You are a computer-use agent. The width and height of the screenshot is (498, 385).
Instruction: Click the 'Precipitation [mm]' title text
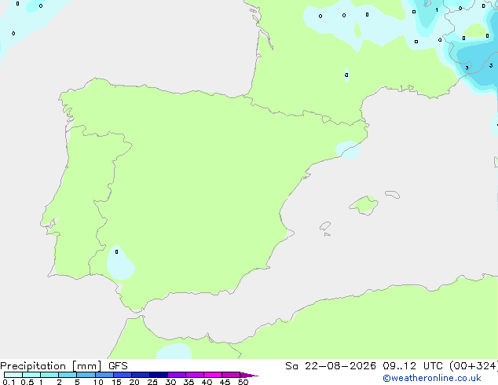point(51,366)
